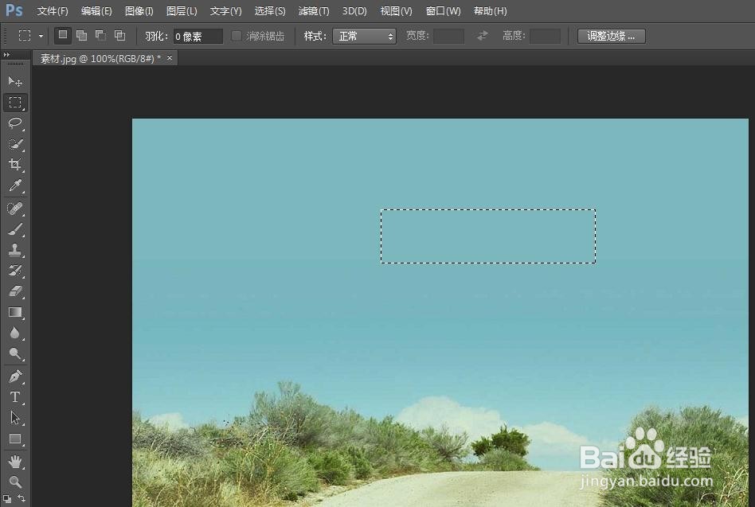Open the 文件(F) menu

pos(52,10)
